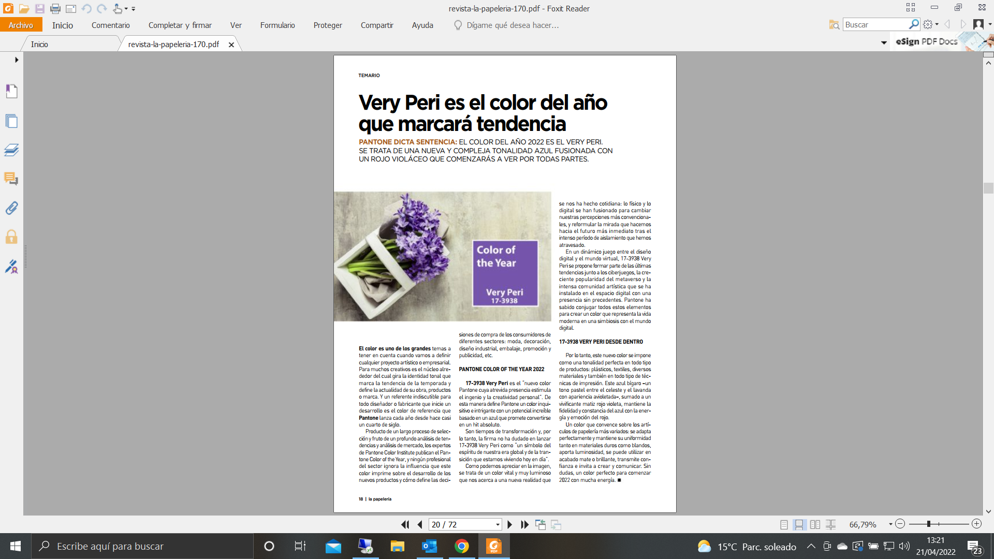Open file using the folder icon
The height and width of the screenshot is (559, 994).
tap(24, 8)
